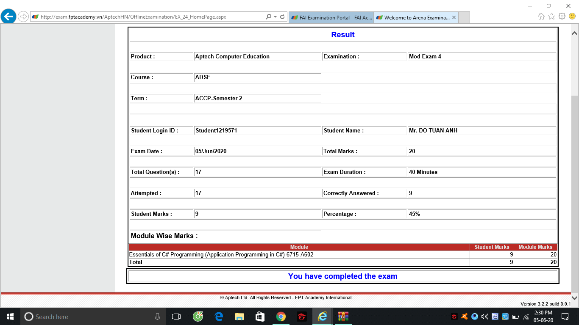Click the 45% percentage value
This screenshot has width=579, height=325.
pos(415,214)
